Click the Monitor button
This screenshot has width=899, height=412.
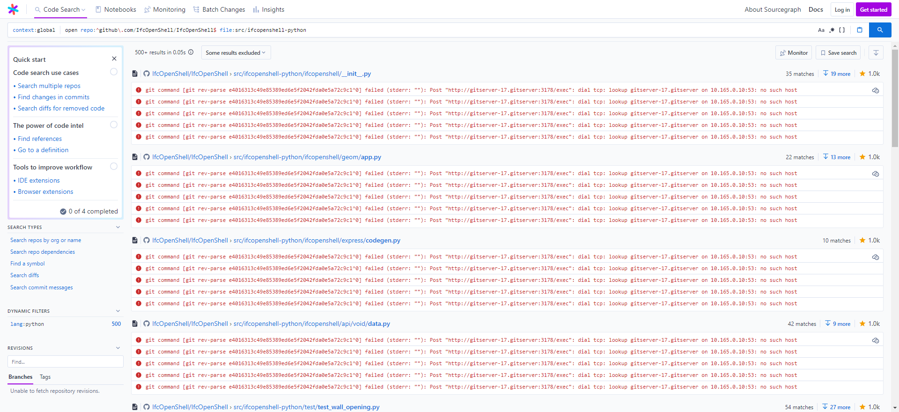pos(794,53)
